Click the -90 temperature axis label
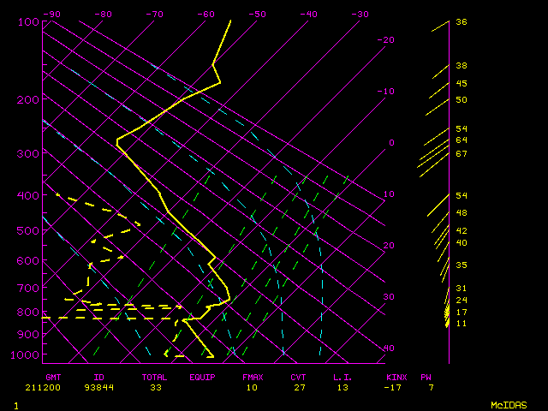 (x=52, y=15)
